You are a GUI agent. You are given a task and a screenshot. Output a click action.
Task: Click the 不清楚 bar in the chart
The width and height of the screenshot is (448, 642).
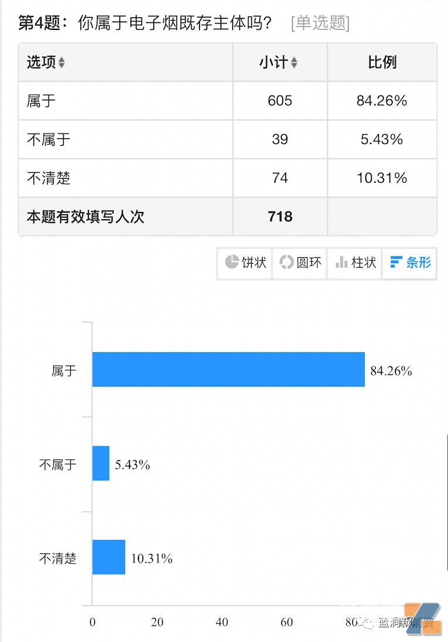108,558
